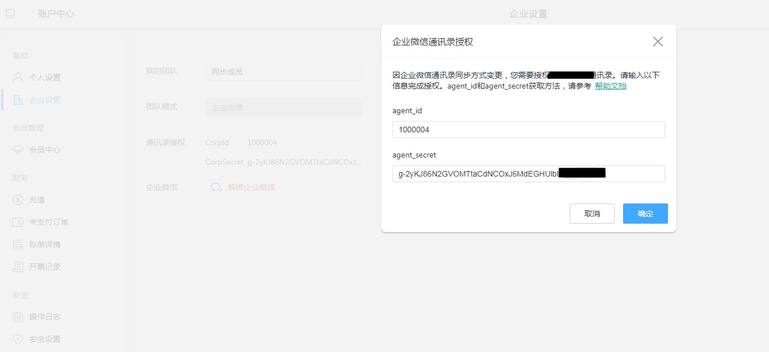Click the 开票记录 invoice icon

(x=18, y=267)
